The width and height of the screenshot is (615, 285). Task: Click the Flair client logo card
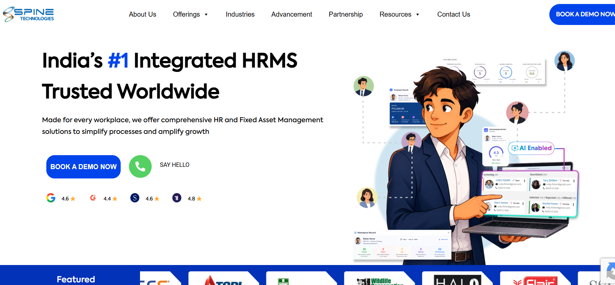point(535,278)
